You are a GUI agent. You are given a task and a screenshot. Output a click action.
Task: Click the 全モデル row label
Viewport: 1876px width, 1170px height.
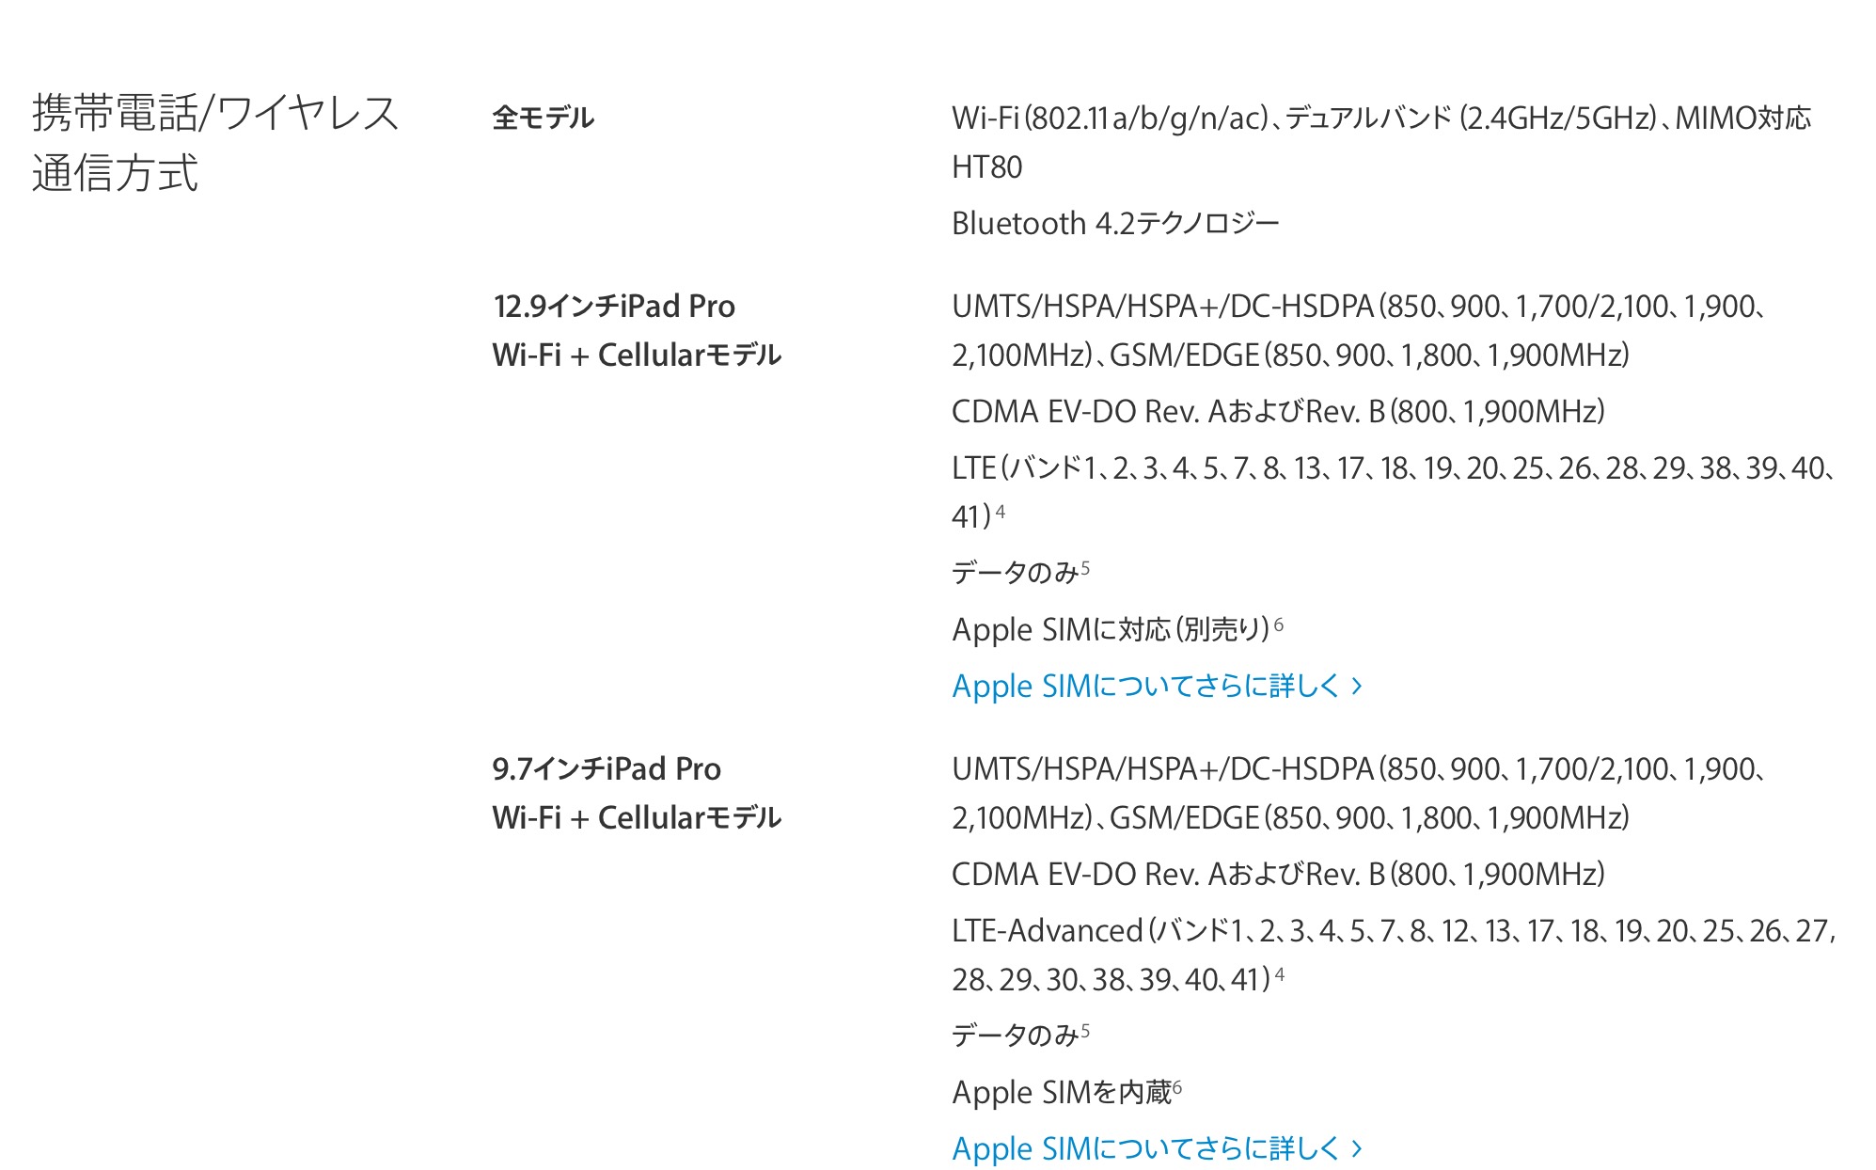point(544,119)
